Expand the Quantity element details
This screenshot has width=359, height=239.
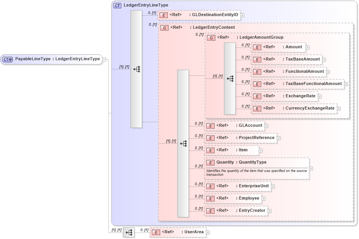[x=311, y=168]
